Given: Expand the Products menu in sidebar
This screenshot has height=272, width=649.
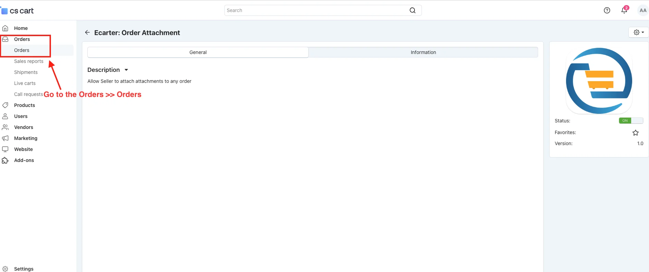Looking at the screenshot, I should pyautogui.click(x=24, y=105).
